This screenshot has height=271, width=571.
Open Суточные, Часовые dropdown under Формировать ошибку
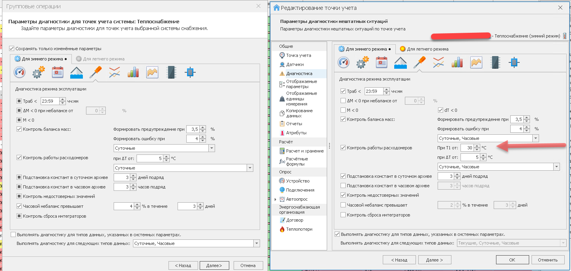(535, 139)
